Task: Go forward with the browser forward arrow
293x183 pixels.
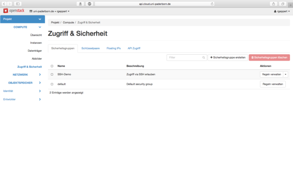Action: coord(9,4)
